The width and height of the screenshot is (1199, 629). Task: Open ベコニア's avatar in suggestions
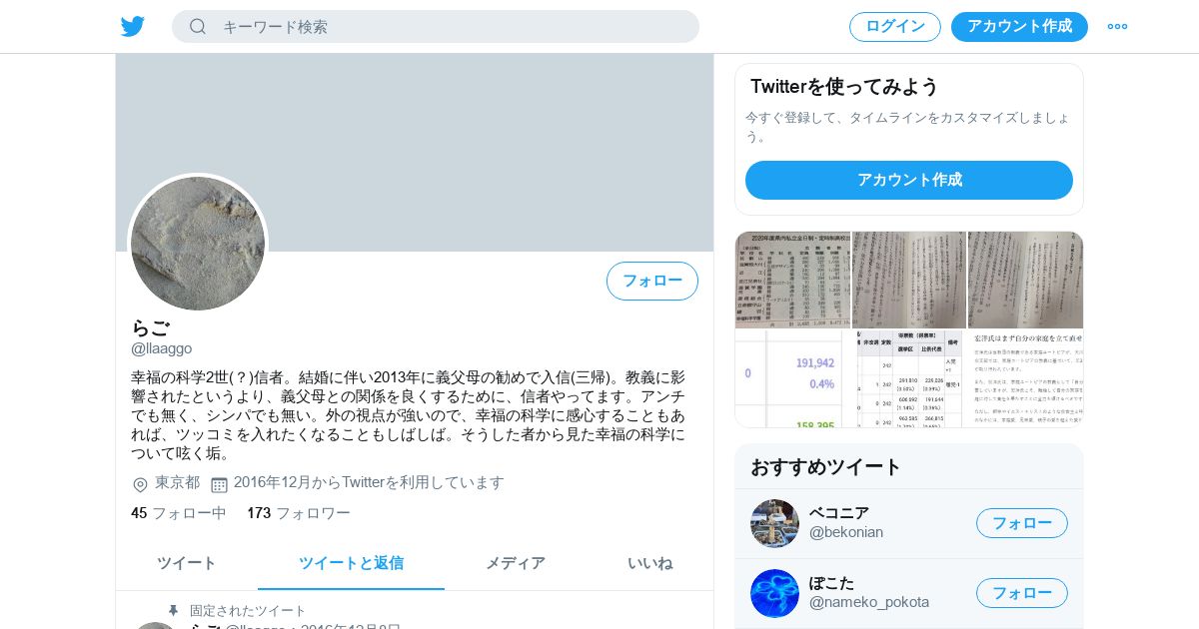click(x=774, y=523)
